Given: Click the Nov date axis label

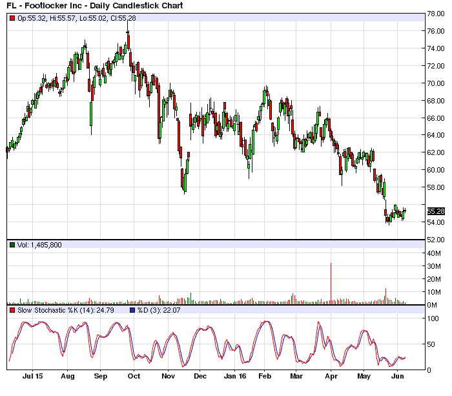Looking at the screenshot, I should [168, 376].
